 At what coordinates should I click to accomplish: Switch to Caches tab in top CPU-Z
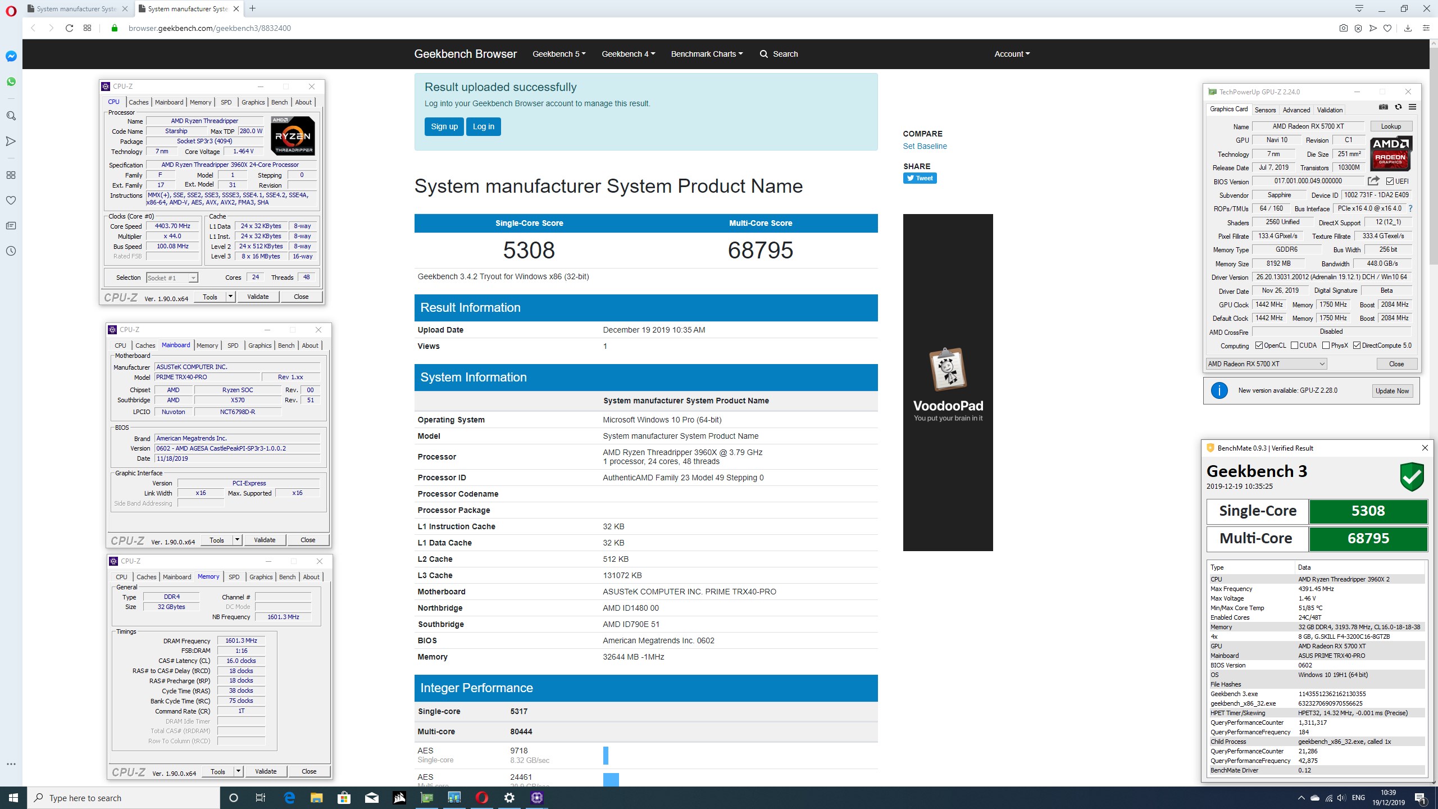pyautogui.click(x=139, y=102)
